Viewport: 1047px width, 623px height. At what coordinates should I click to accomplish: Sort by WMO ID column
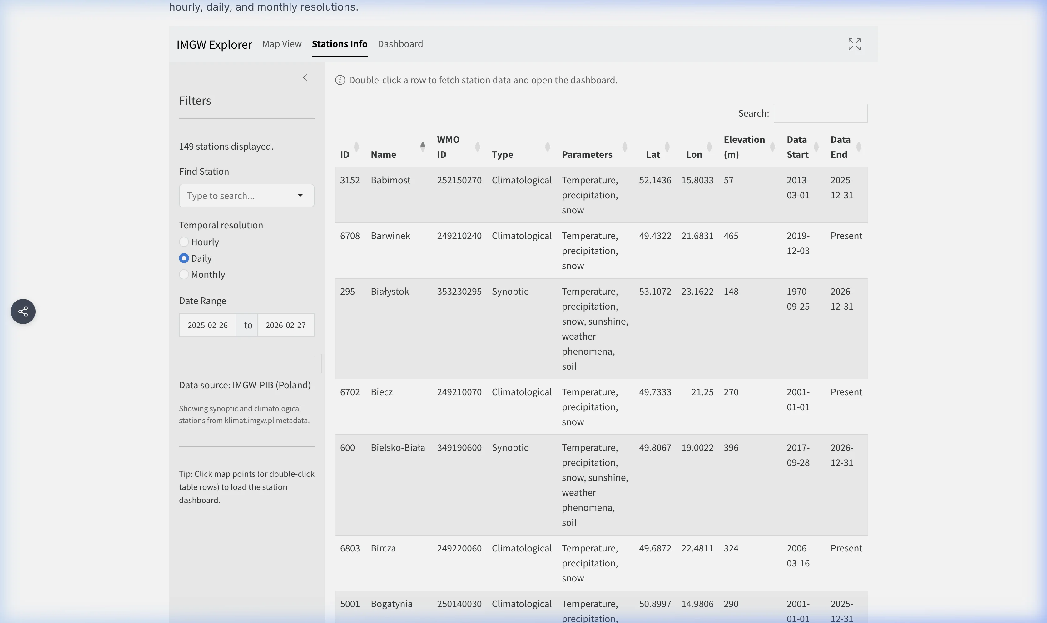coord(477,147)
